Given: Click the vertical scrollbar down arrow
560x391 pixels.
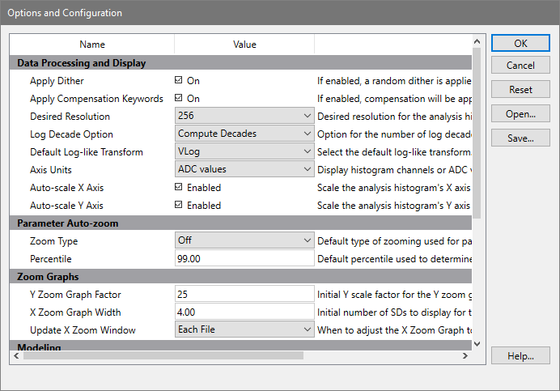Looking at the screenshot, I should (x=477, y=343).
